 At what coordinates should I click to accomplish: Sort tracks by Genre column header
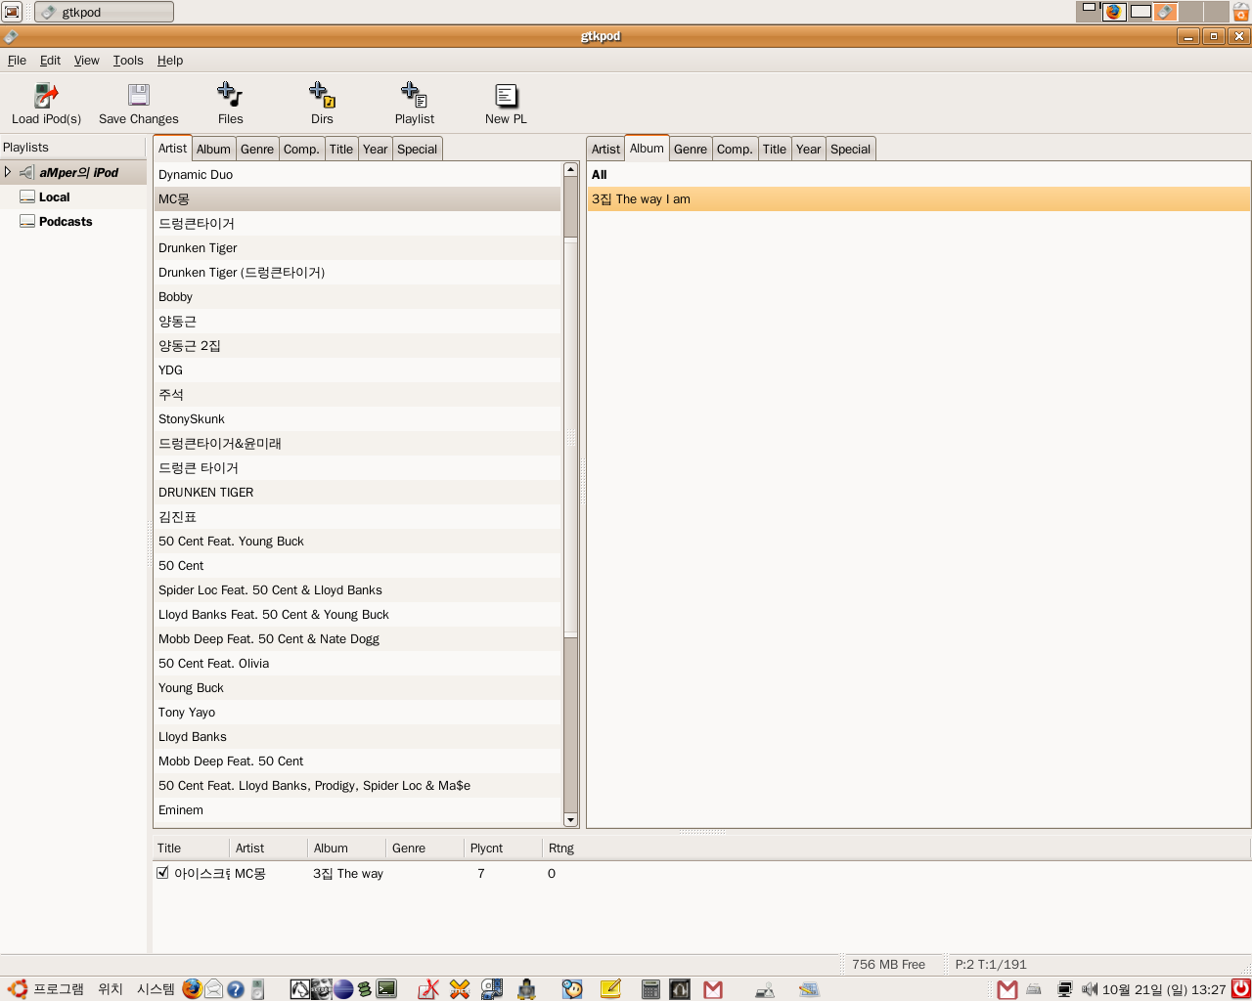(425, 848)
